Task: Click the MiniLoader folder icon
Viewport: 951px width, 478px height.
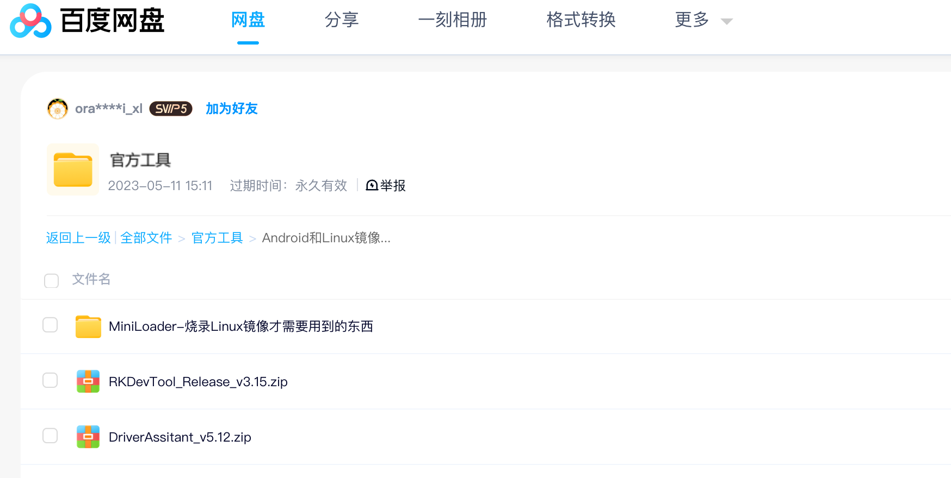Action: pyautogui.click(x=88, y=326)
